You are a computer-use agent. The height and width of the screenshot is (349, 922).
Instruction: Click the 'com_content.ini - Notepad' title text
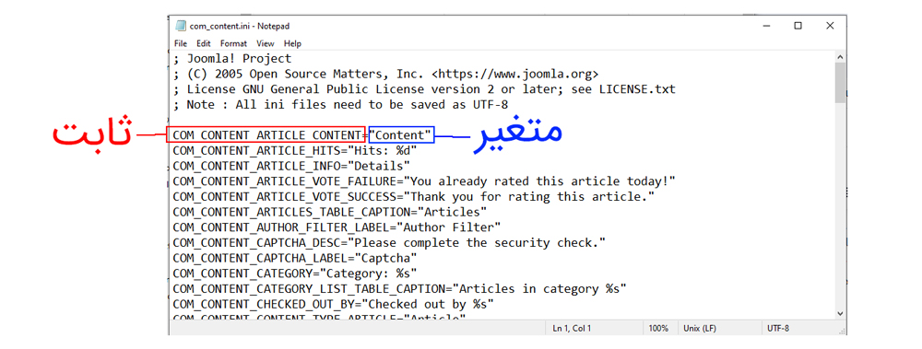[240, 26]
